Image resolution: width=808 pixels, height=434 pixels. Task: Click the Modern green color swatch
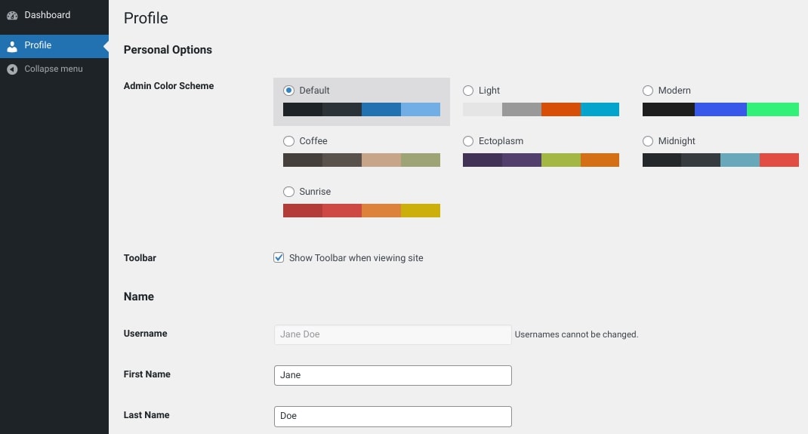point(773,109)
